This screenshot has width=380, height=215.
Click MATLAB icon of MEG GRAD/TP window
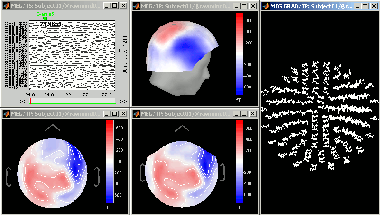266,6
